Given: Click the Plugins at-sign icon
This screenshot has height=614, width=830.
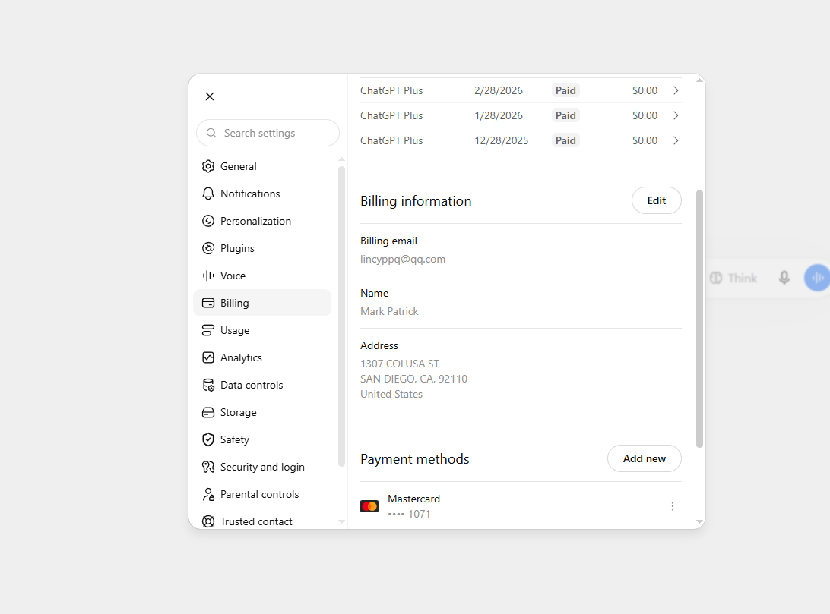Looking at the screenshot, I should pyautogui.click(x=208, y=248).
